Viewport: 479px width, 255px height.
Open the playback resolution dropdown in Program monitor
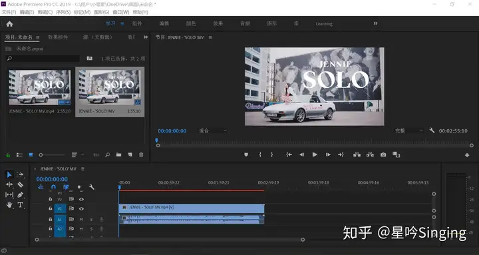408,130
